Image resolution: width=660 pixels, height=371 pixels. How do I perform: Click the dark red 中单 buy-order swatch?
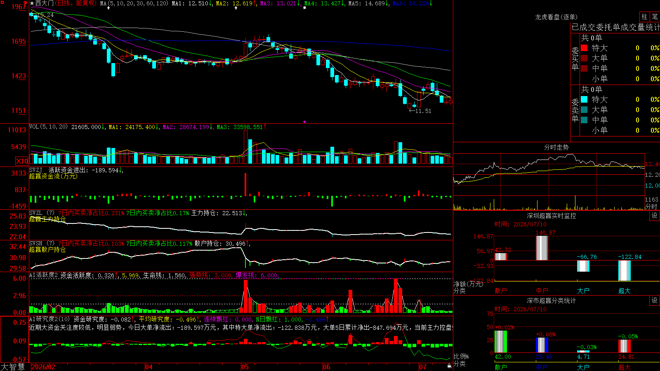pyautogui.click(x=584, y=68)
